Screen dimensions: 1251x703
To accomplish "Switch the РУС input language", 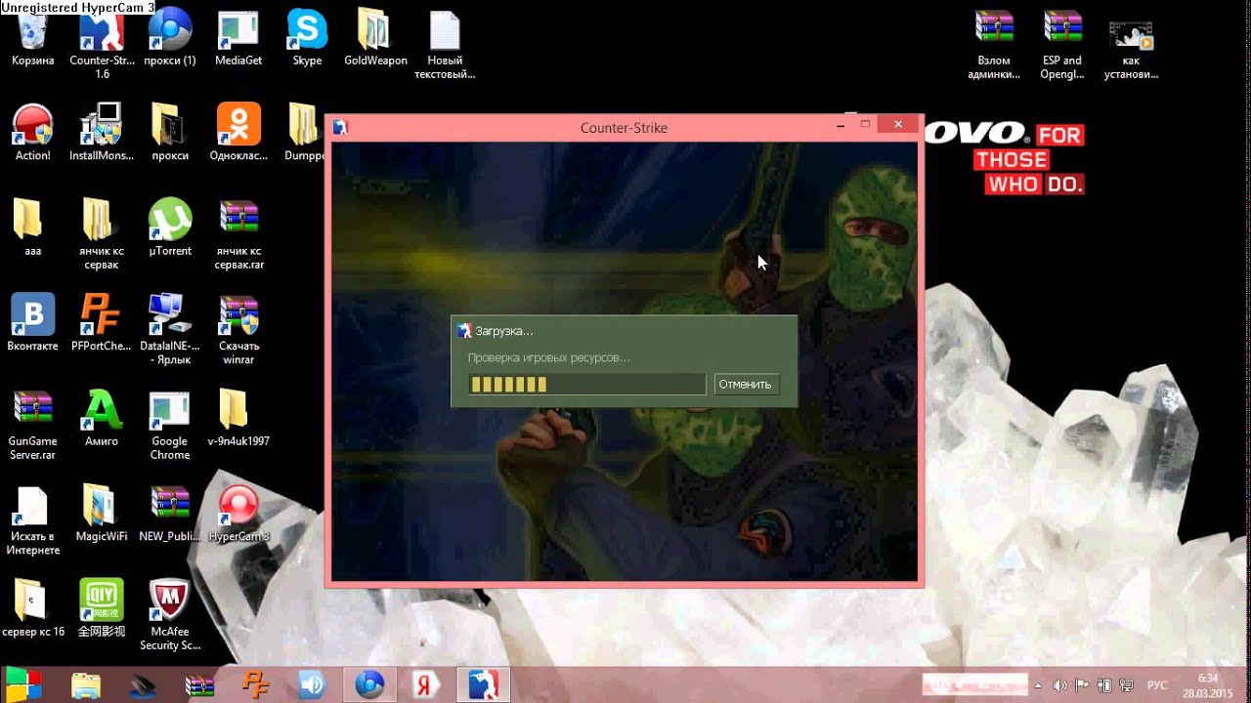I will (x=1156, y=685).
